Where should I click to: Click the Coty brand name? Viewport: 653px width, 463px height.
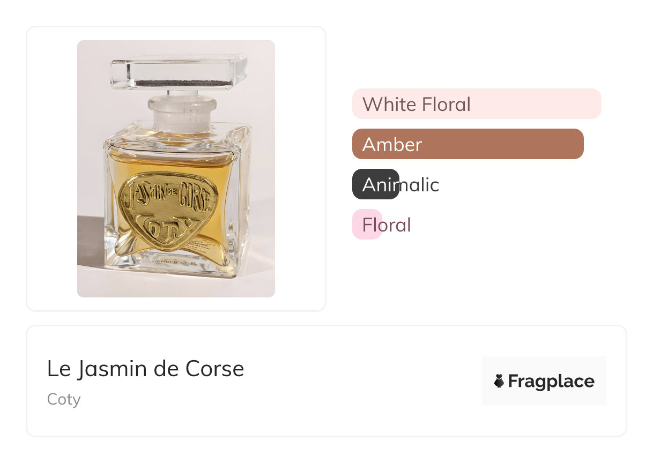(64, 399)
